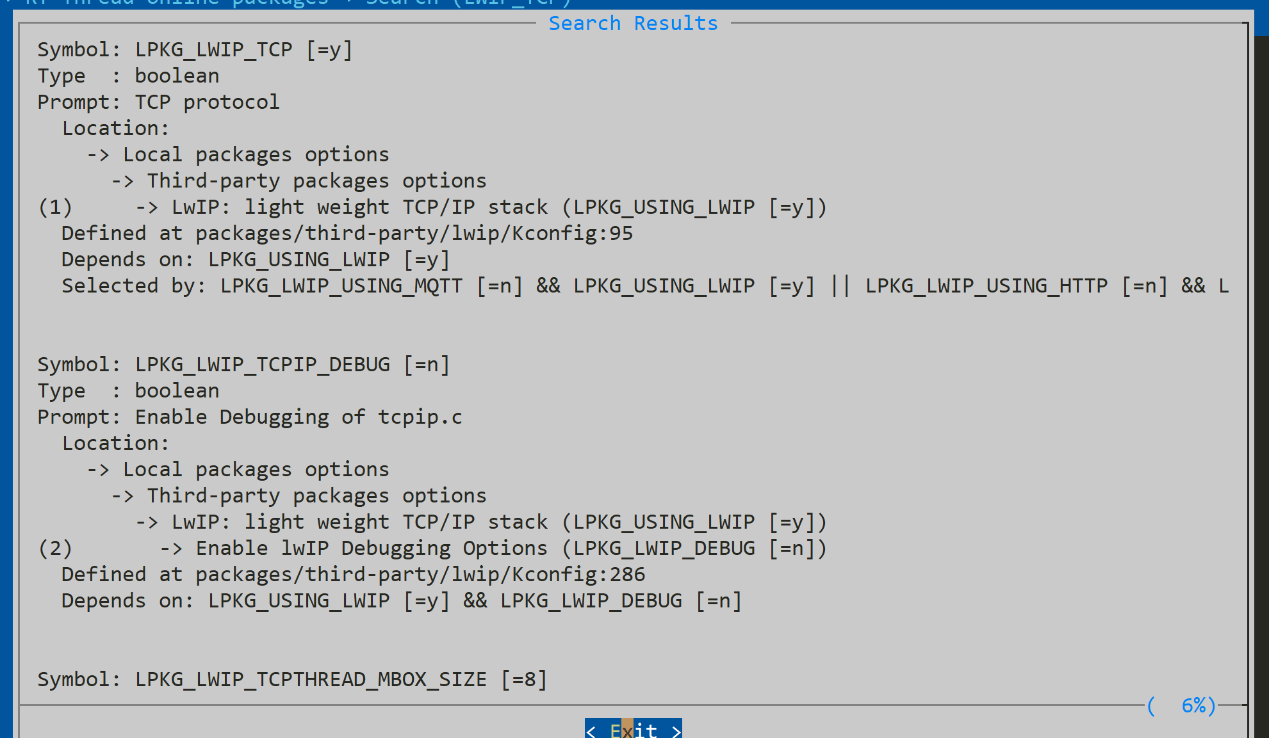Viewport: 1269px width, 738px height.
Task: Click first Local packages options location arrow
Action: [98, 155]
